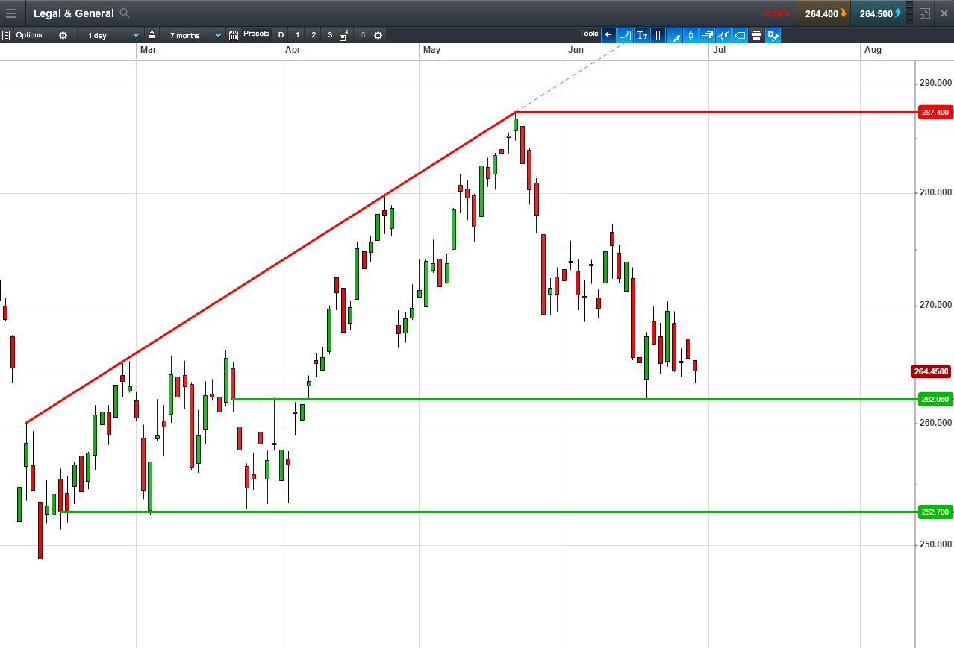Print the chart
954x648 pixels.
[x=756, y=35]
